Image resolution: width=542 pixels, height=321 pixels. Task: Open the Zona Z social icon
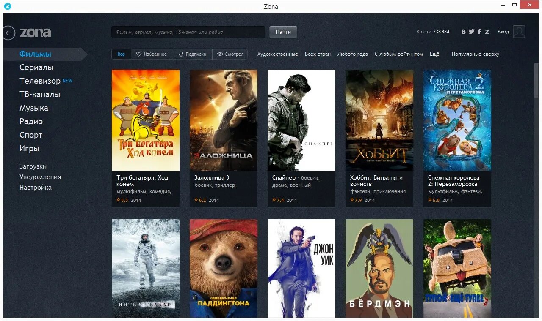[x=487, y=32]
